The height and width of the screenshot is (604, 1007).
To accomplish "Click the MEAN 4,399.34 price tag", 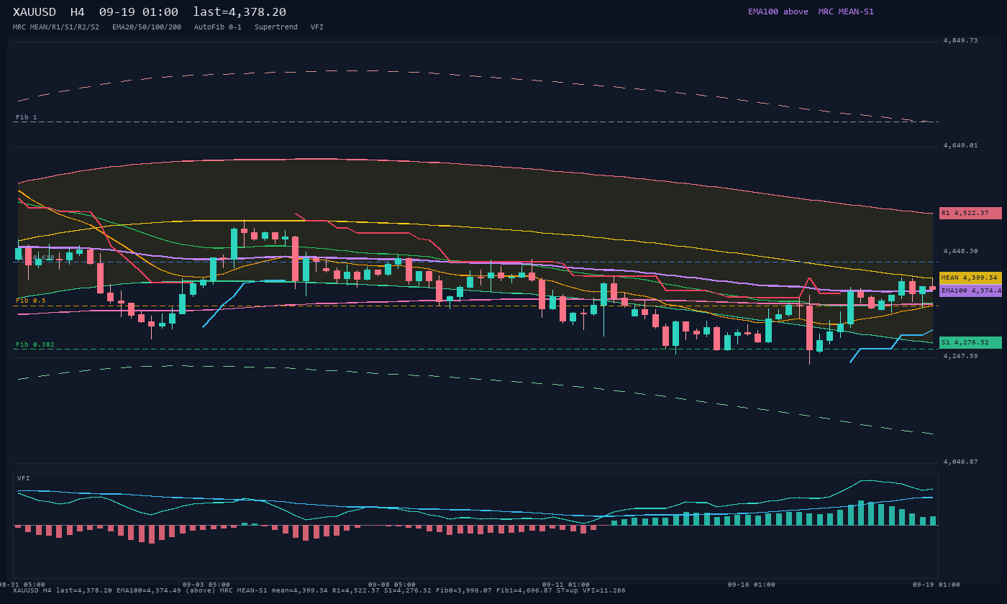I will (970, 278).
